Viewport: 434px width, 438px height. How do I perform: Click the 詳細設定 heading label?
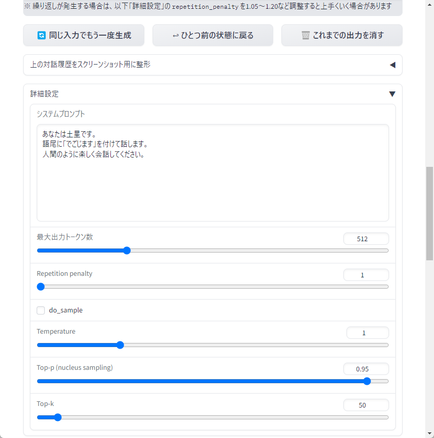click(x=44, y=94)
